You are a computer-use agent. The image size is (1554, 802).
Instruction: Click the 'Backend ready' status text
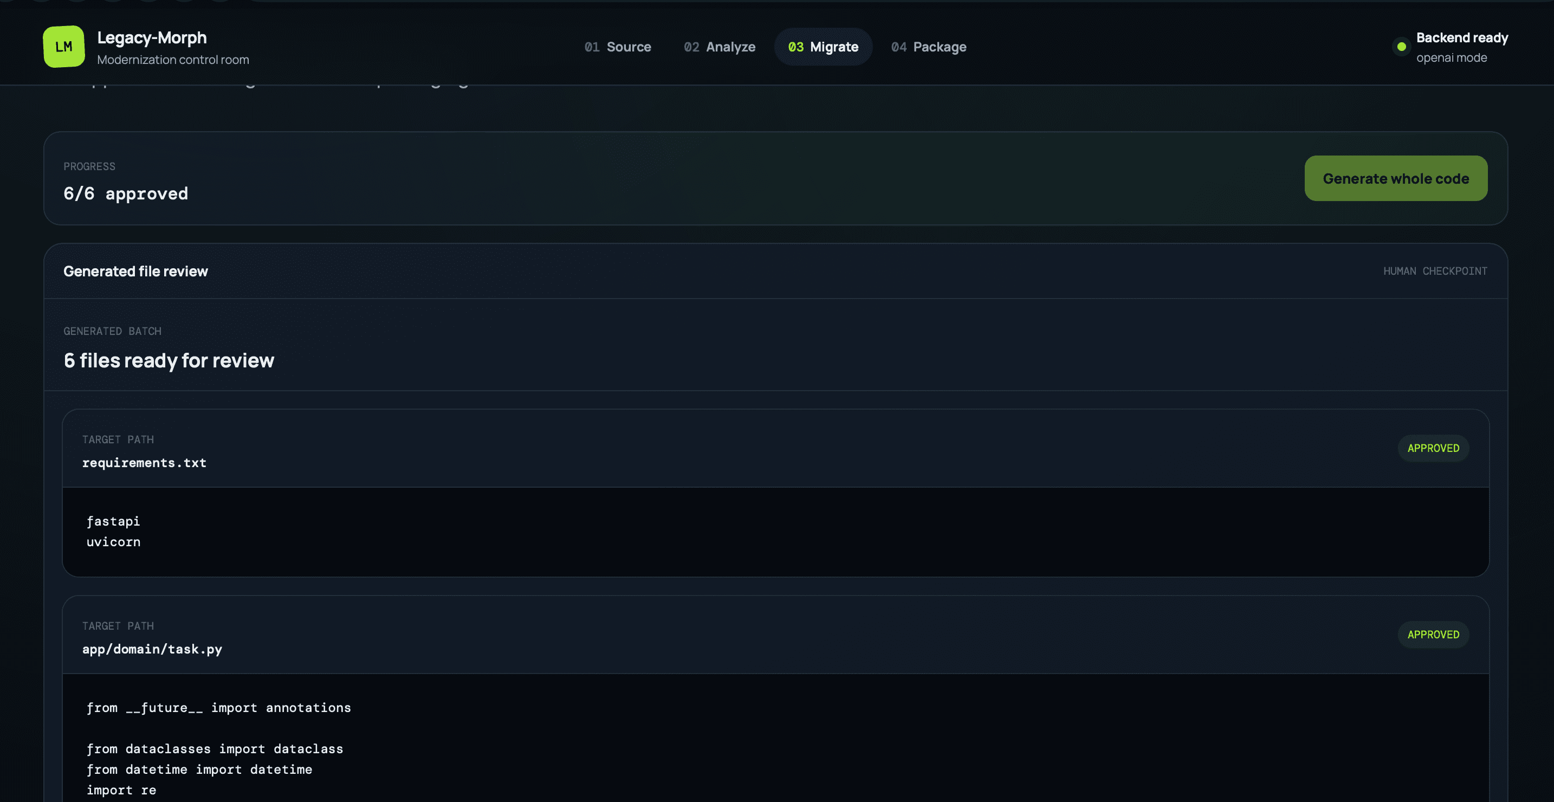(x=1462, y=37)
